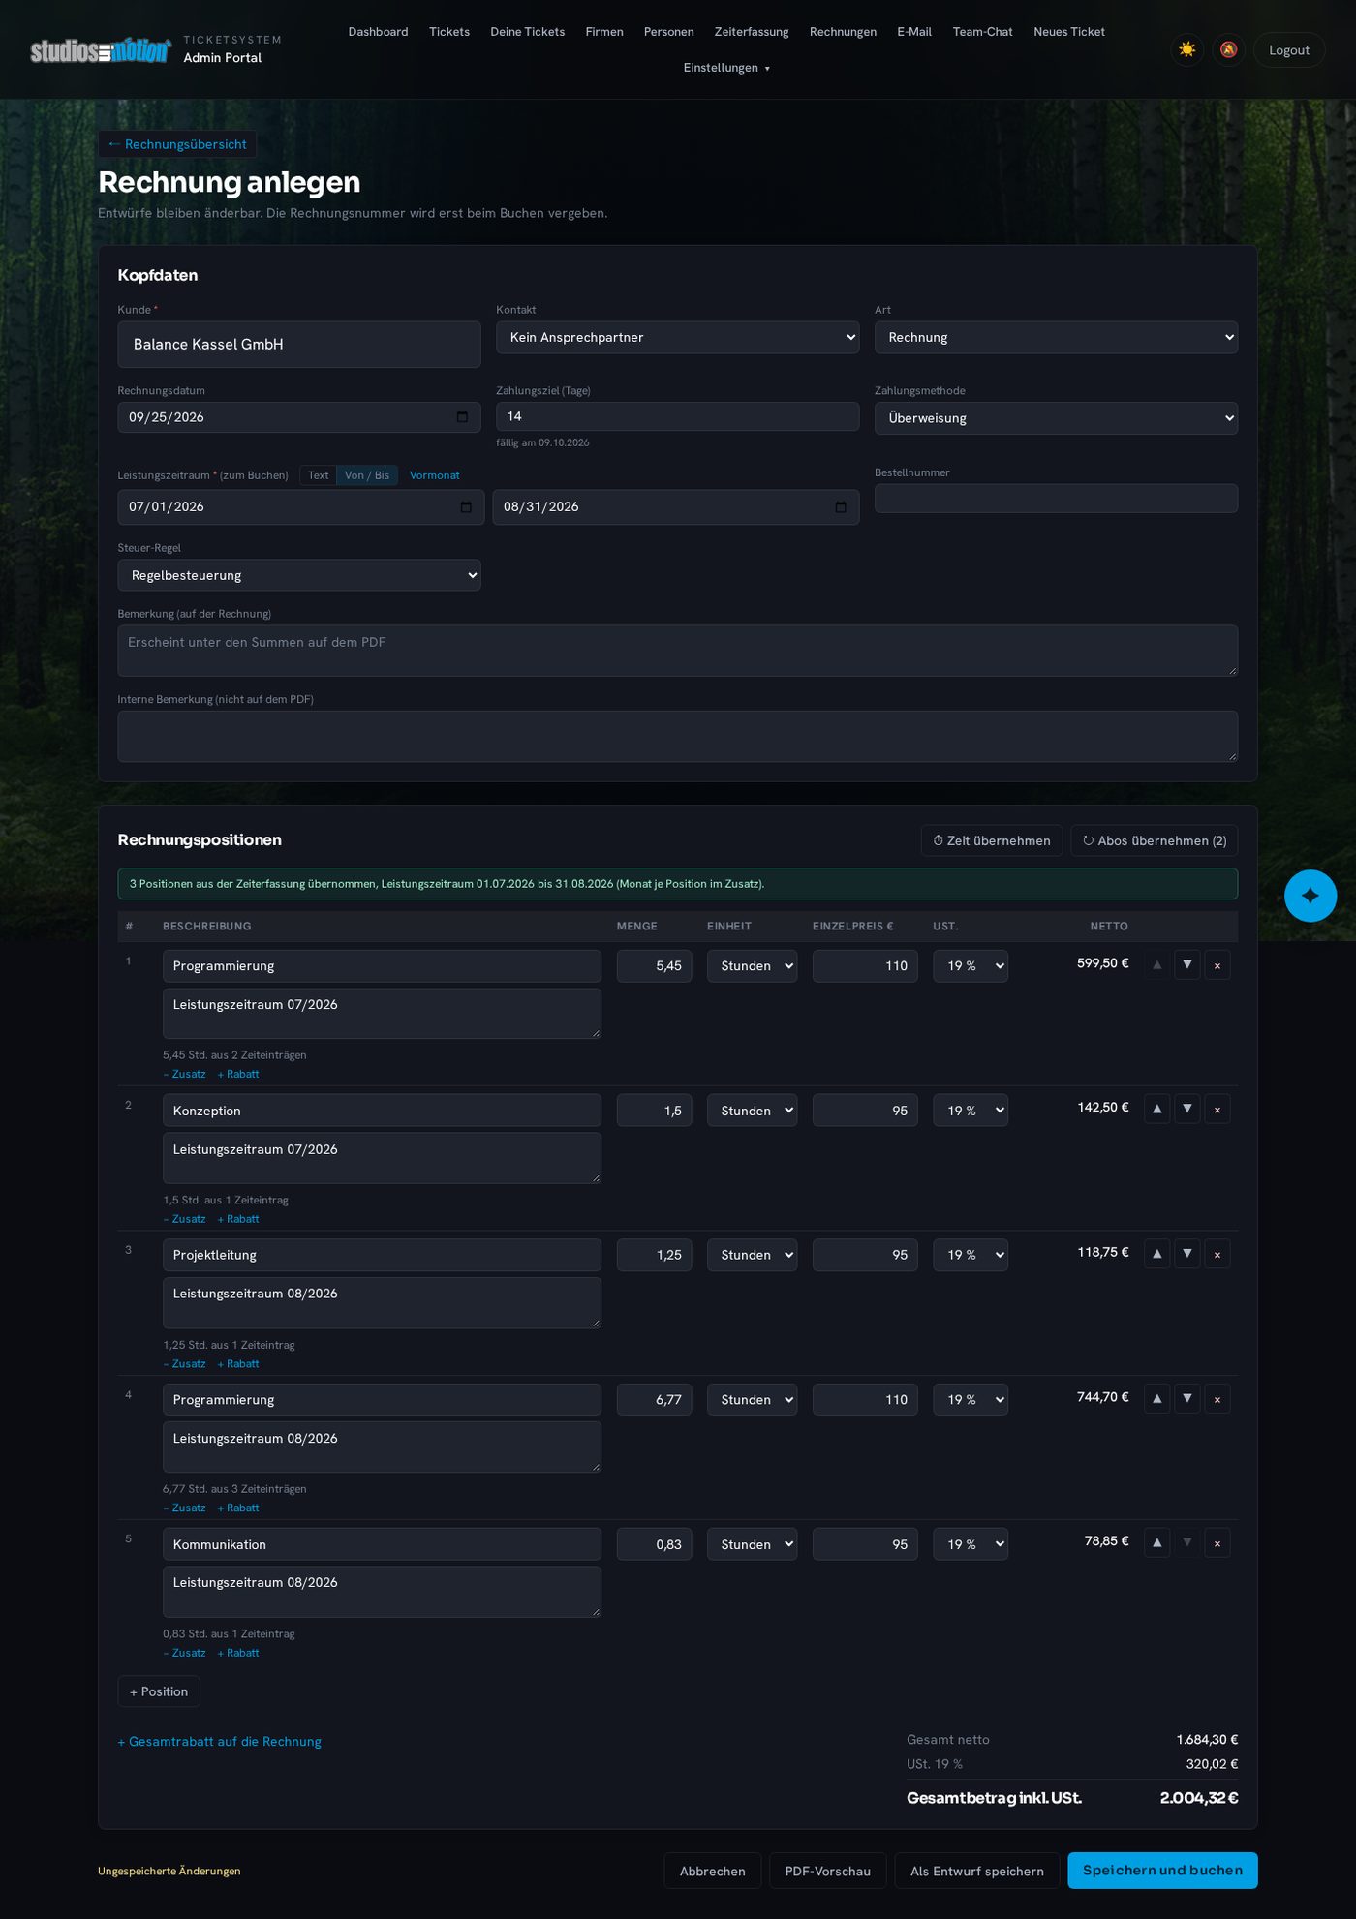Move the Projektleitung position up

(1156, 1254)
